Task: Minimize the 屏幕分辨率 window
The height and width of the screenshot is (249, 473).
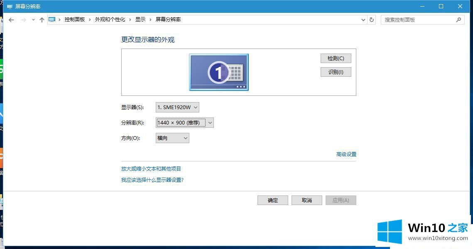Action: coord(422,6)
